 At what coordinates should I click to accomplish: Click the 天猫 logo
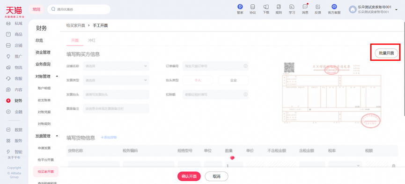pyautogui.click(x=14, y=12)
